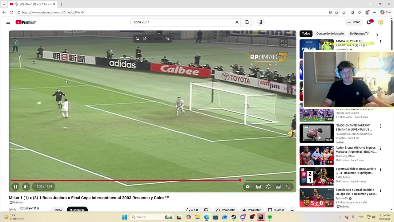394x222 pixels.
Task: Click the Summarize overlay button on video
Action: [x=152, y=39]
